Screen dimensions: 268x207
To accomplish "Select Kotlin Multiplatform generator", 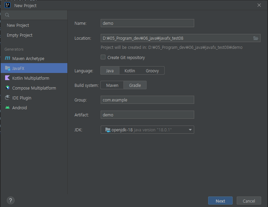I will pos(34,78).
